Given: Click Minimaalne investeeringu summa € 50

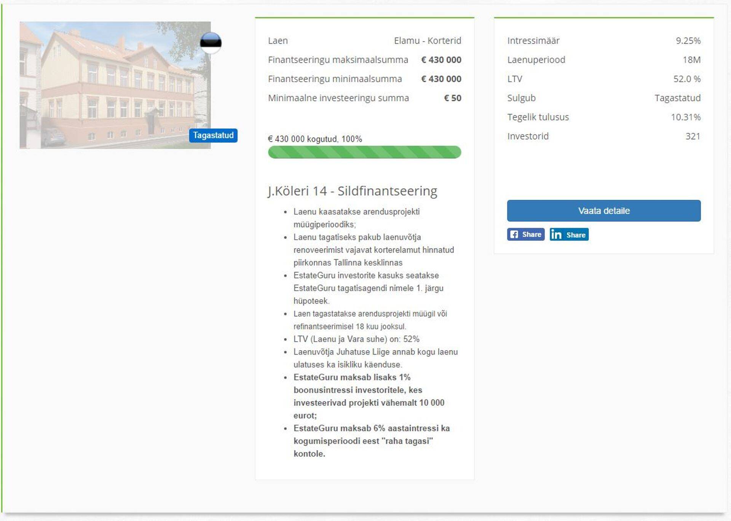Looking at the screenshot, I should (452, 98).
